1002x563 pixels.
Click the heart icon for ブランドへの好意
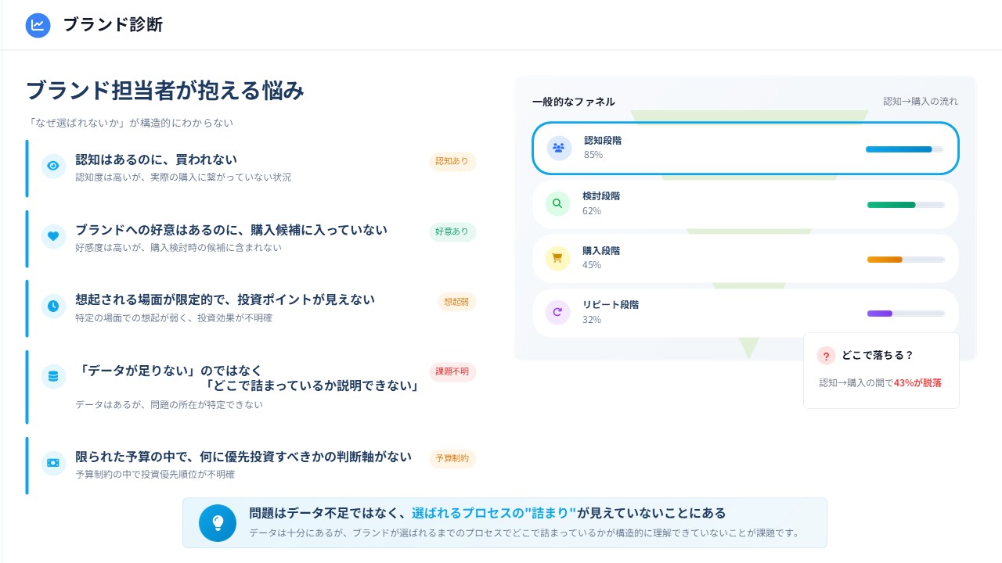[53, 236]
